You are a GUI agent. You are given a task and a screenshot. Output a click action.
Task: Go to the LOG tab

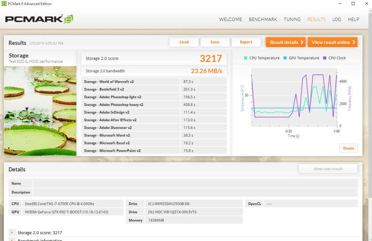(337, 19)
